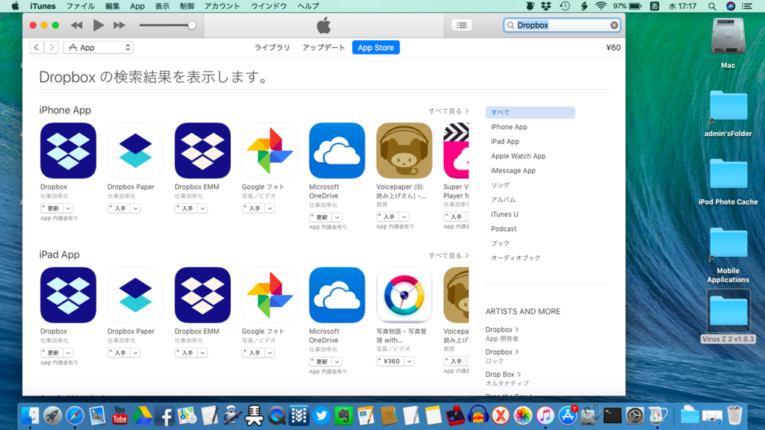Expand dropdown arrow beside iPhone Google フォト 入手
Screen dimensions: 765x430
(270, 208)
